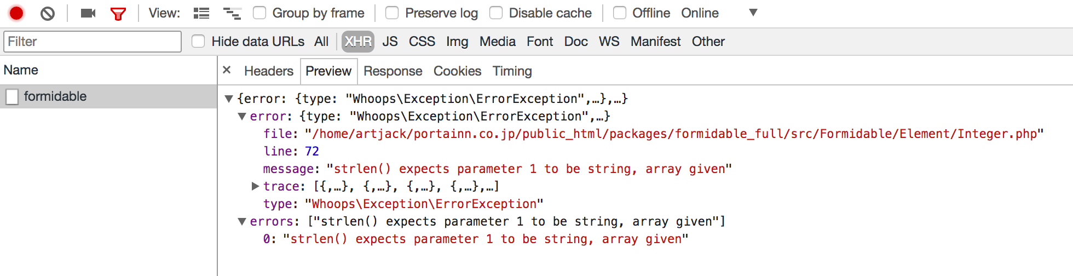1073x276 pixels.
Task: Clear the network log
Action: 48,13
